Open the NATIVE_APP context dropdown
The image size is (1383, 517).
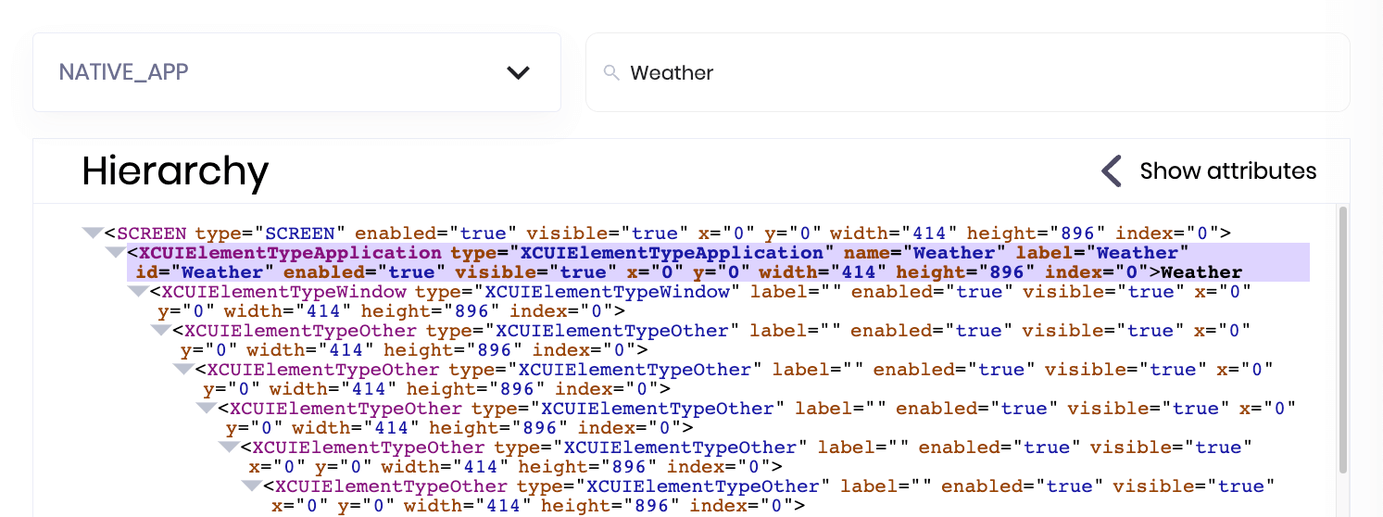296,72
